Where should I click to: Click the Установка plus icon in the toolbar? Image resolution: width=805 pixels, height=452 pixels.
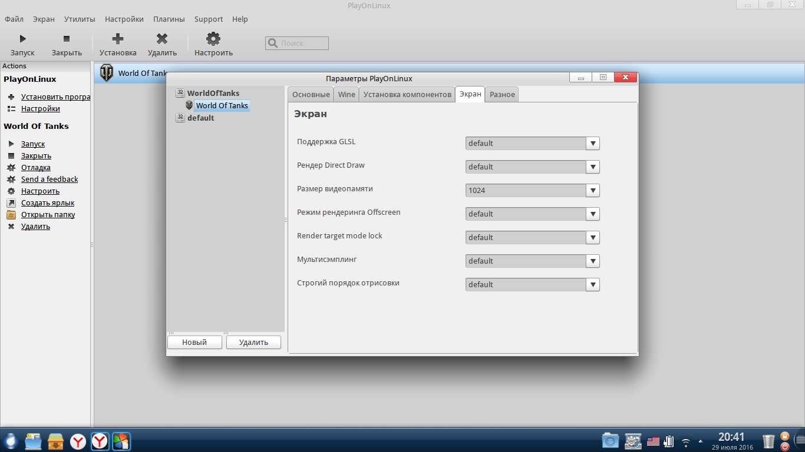(118, 39)
